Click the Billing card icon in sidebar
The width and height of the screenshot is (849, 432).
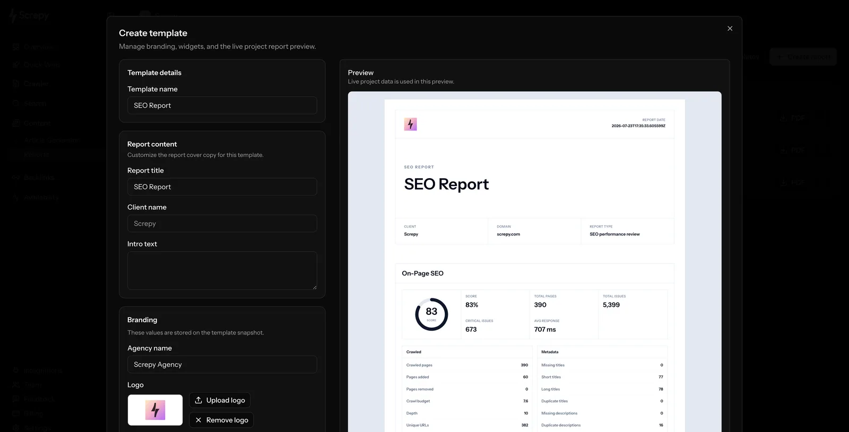[x=16, y=413]
